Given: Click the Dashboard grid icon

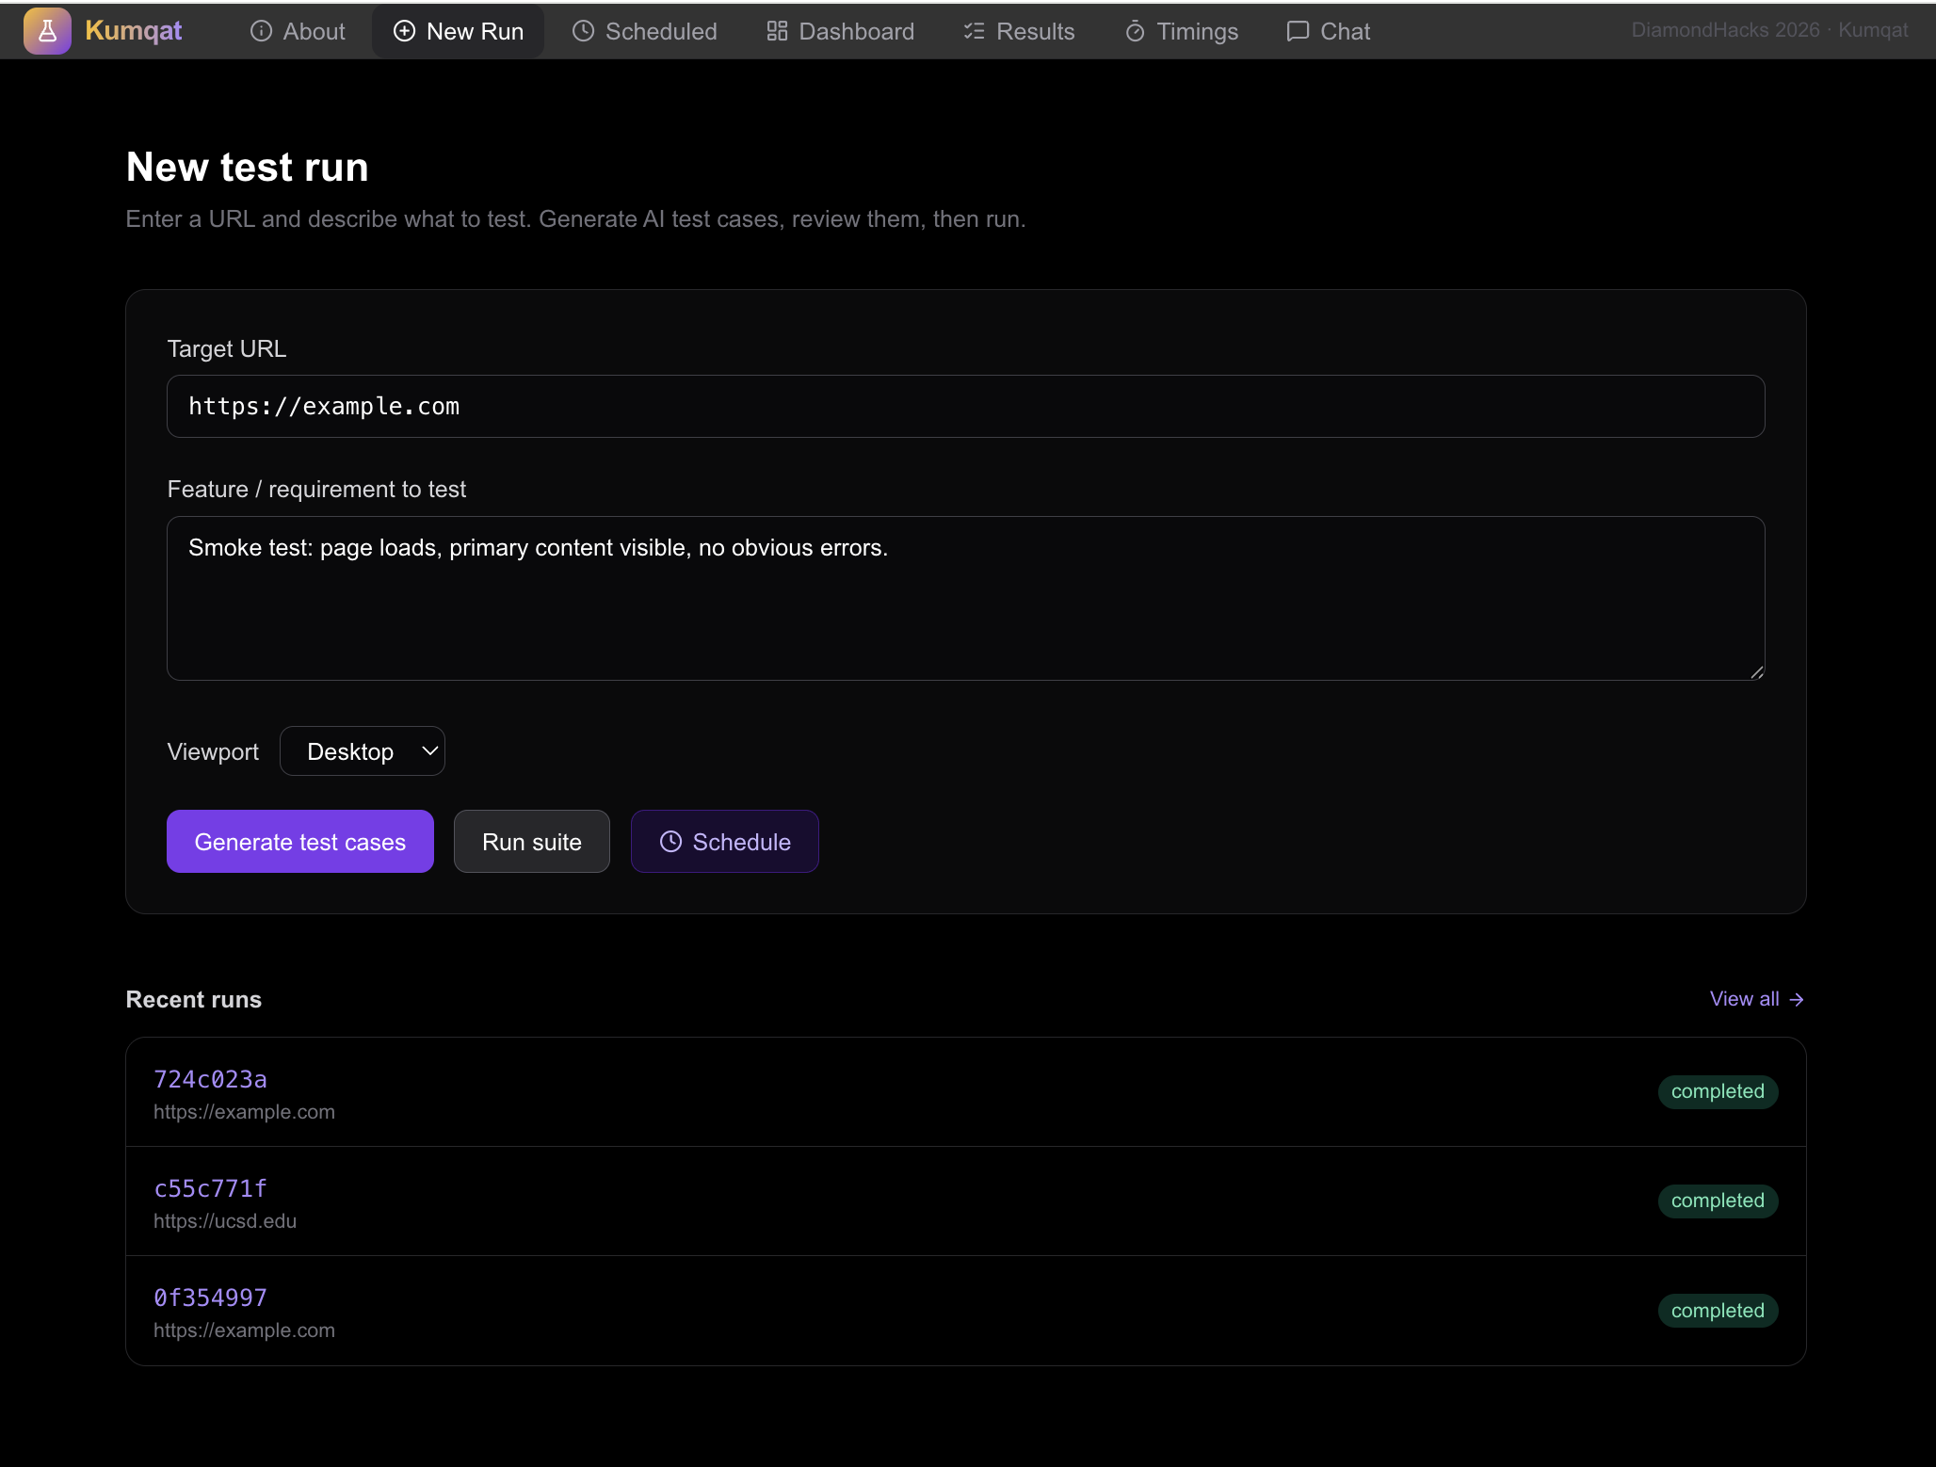Looking at the screenshot, I should (x=777, y=31).
